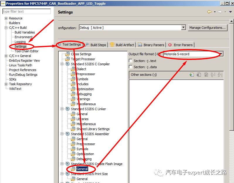Expand the Task Repository tree node
The height and width of the screenshot is (183, 234).
click(6, 84)
